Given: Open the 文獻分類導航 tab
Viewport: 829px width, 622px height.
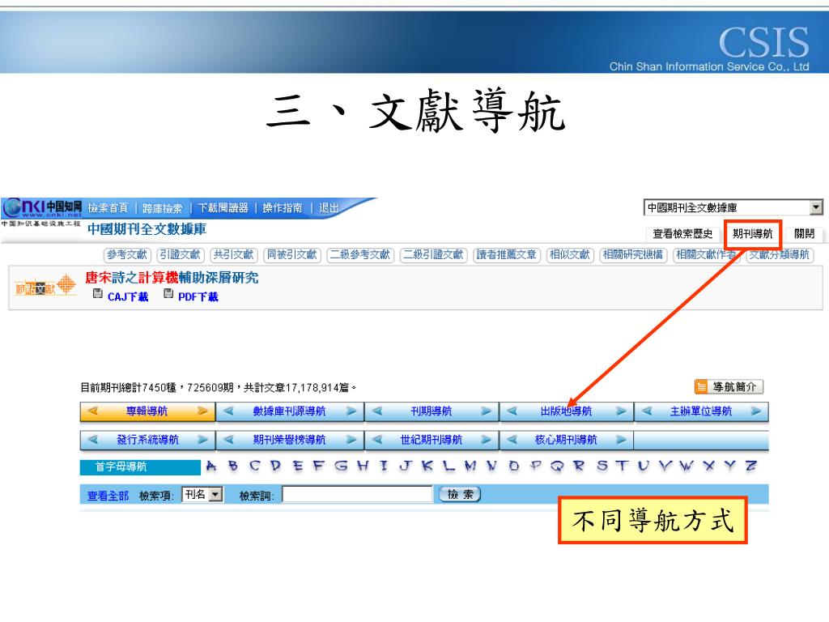Looking at the screenshot, I should coord(780,255).
